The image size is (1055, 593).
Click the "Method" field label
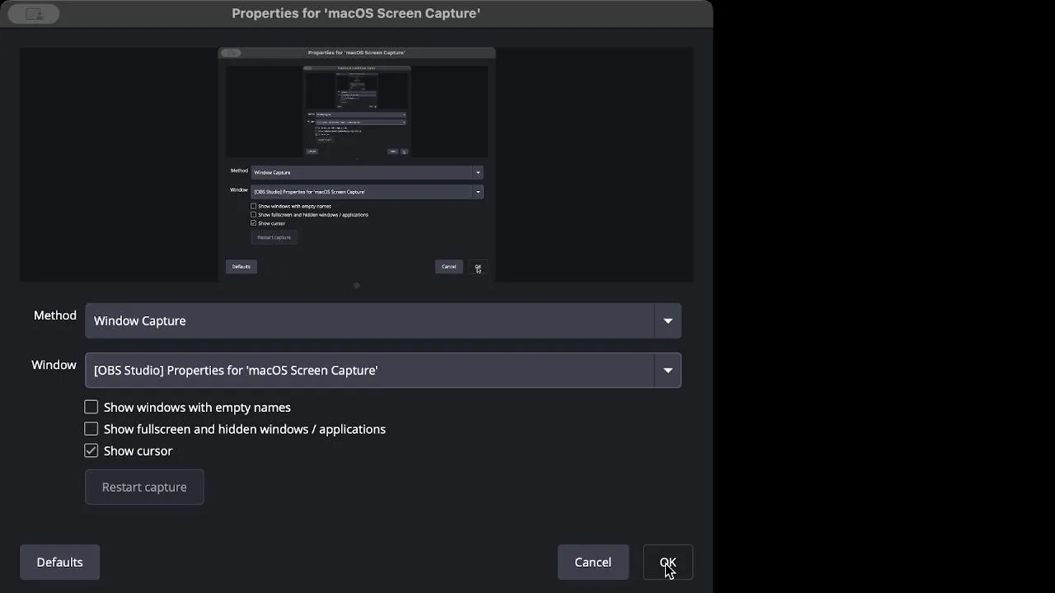pyautogui.click(x=55, y=315)
